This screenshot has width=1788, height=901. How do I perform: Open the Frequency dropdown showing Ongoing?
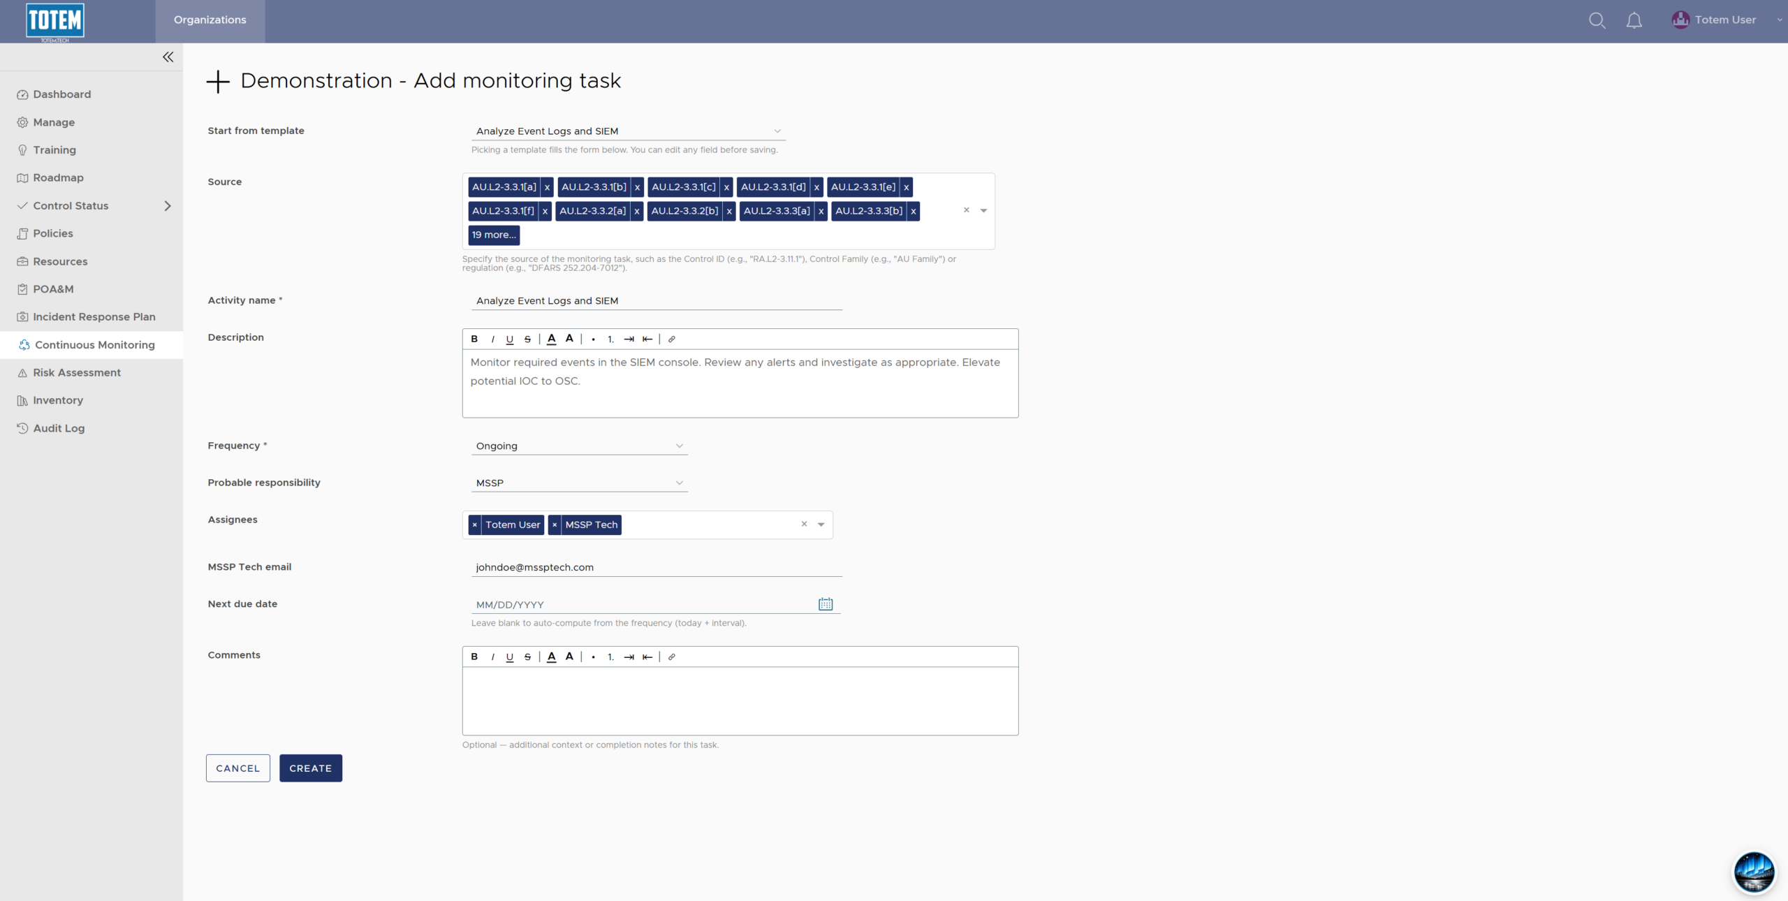click(x=579, y=446)
